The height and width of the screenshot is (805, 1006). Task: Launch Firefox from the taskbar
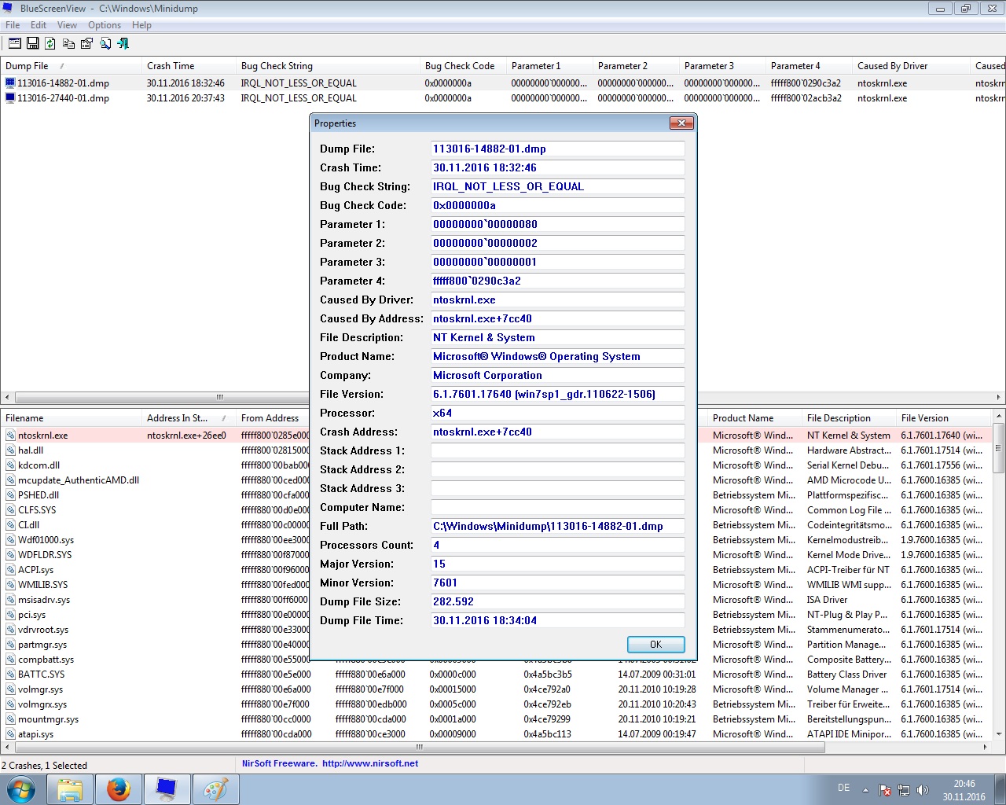click(119, 788)
